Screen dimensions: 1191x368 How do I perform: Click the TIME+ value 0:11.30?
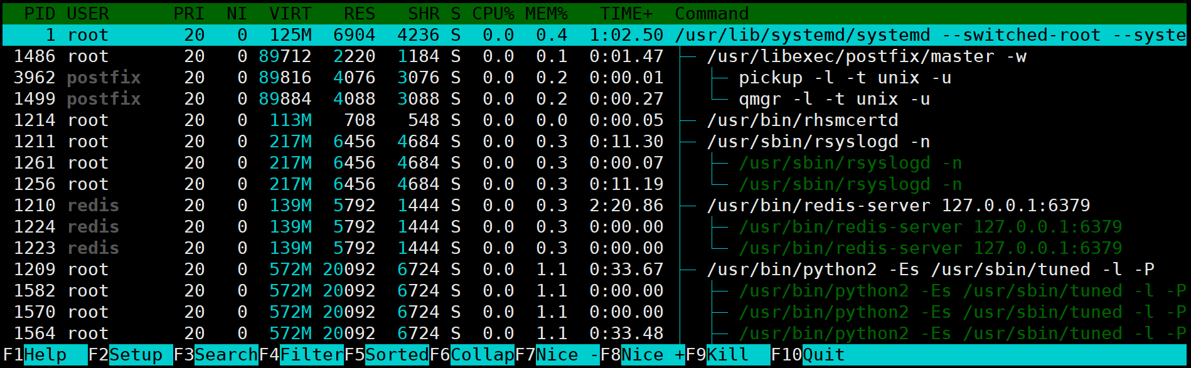coord(626,142)
